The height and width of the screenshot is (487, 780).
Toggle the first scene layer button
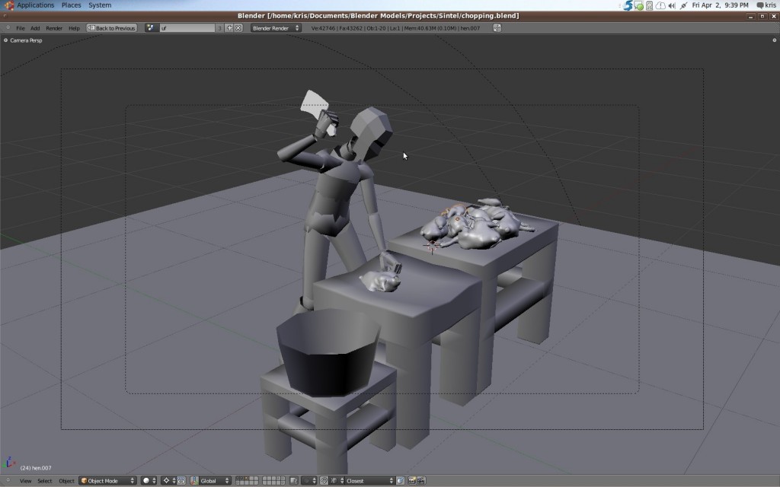pos(239,480)
